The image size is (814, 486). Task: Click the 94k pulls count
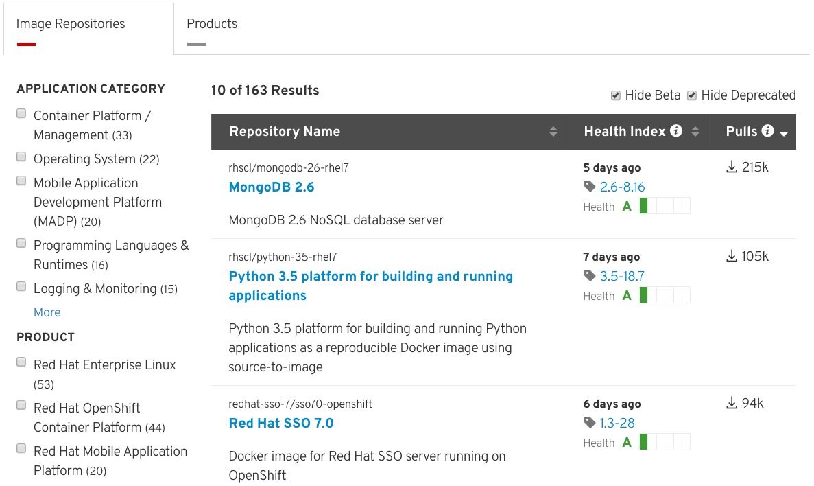pos(752,403)
